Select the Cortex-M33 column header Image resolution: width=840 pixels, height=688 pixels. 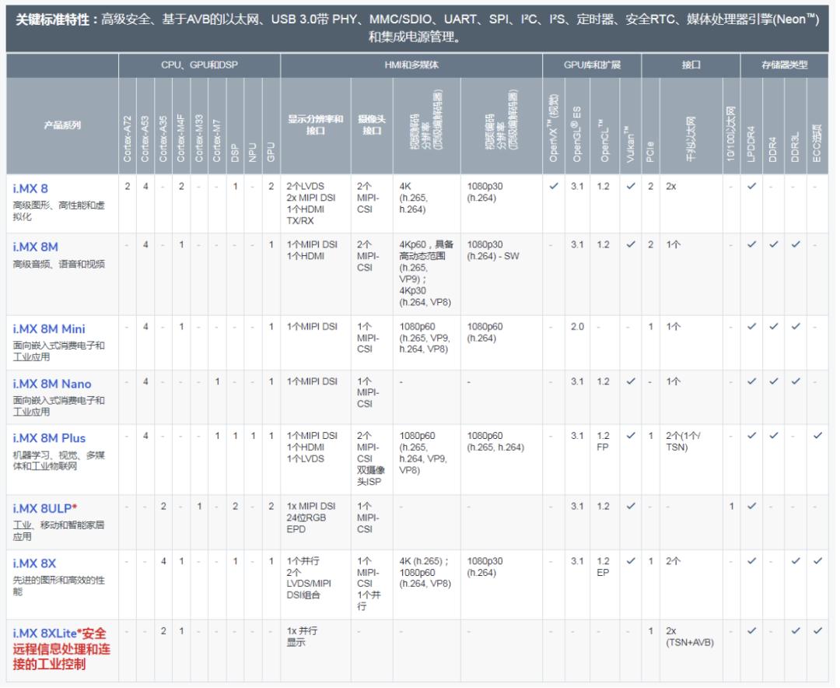coord(199,125)
